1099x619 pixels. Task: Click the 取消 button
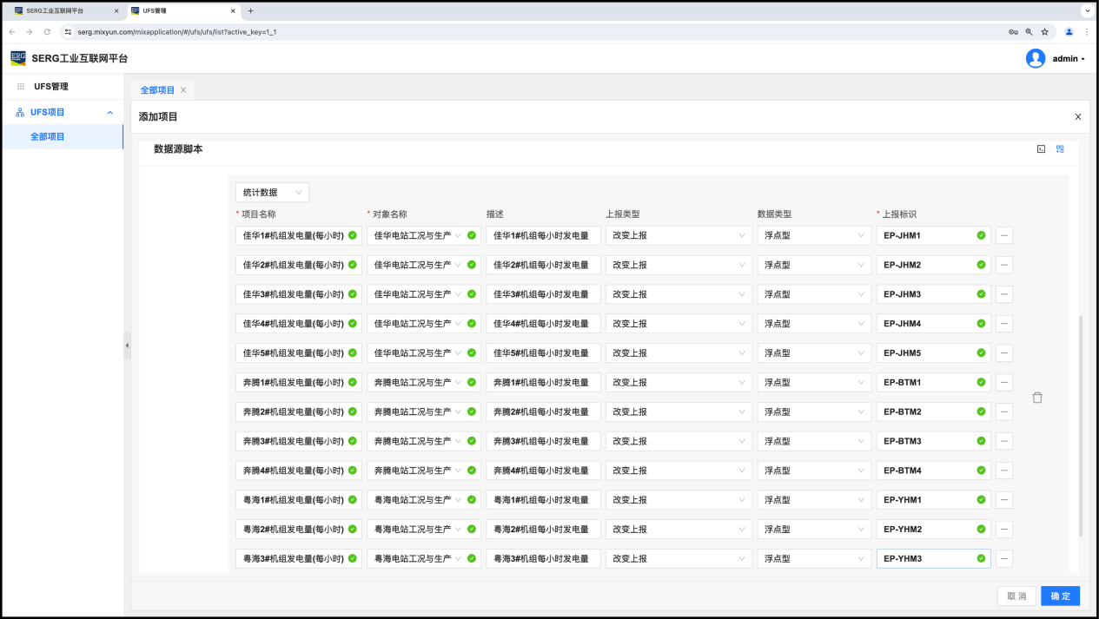click(x=1016, y=596)
